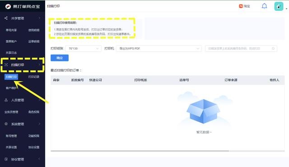The image size is (289, 167).
Task: Collapse the 共享管理 group chevron
Action: tap(39, 18)
